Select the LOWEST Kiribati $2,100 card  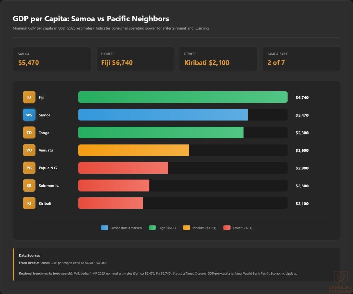point(218,59)
